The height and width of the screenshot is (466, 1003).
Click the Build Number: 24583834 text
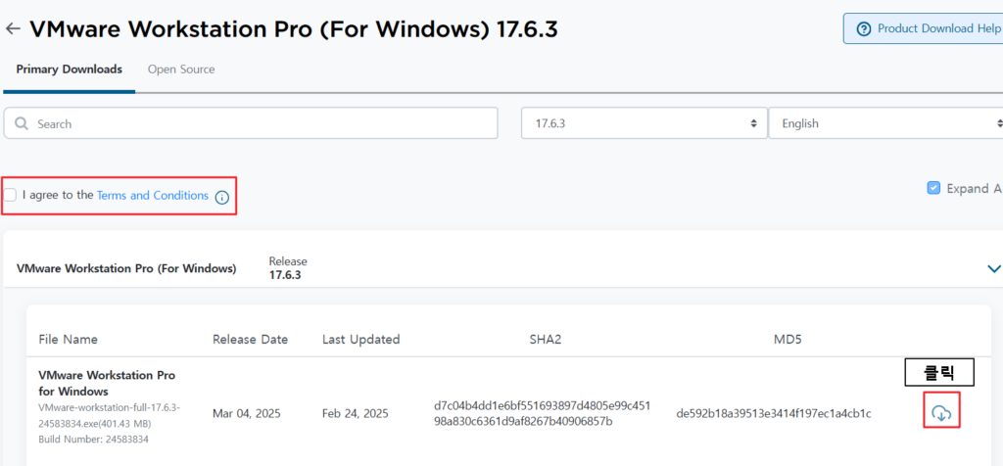click(x=93, y=440)
